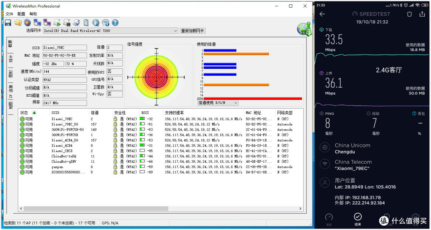Sort by the RSSI column header
The height and width of the screenshot is (230, 431).
coord(151,113)
